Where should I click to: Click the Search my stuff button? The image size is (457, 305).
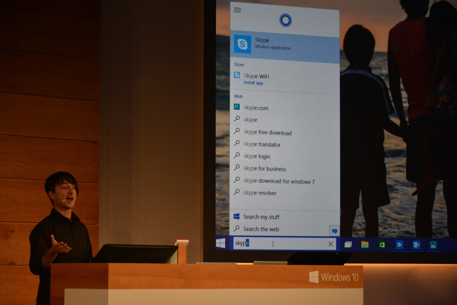point(261,217)
